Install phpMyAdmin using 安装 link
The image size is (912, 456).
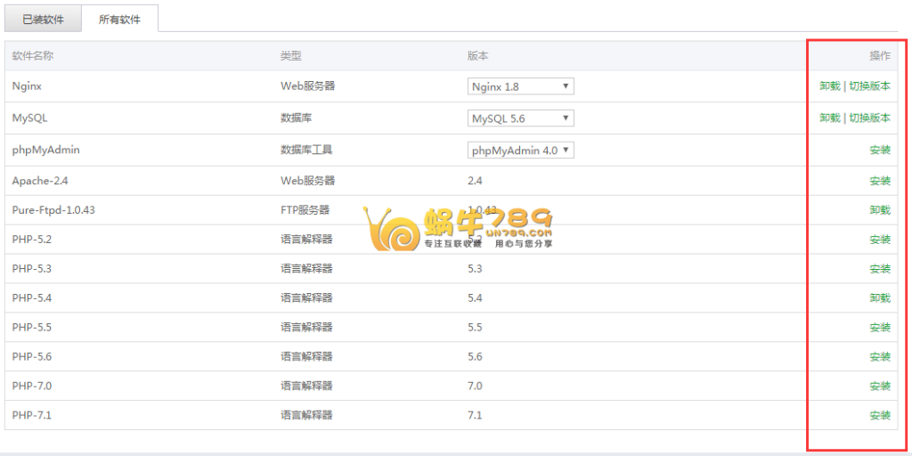click(879, 151)
